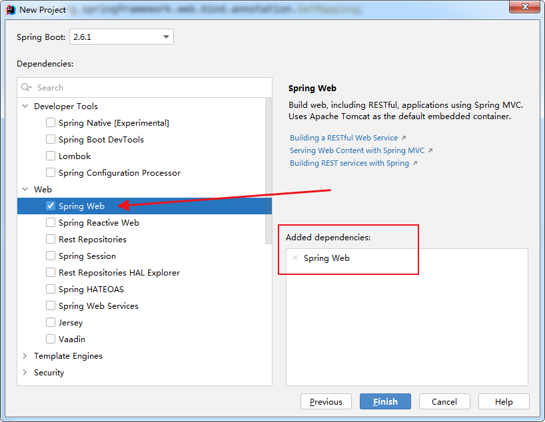This screenshot has width=545, height=422.
Task: Click the IntelliJ IDEA icon in title bar
Action: [11, 10]
